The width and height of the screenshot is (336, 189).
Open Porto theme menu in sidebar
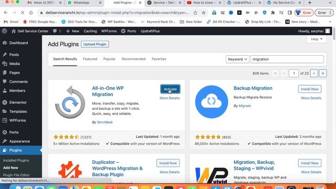(14, 132)
